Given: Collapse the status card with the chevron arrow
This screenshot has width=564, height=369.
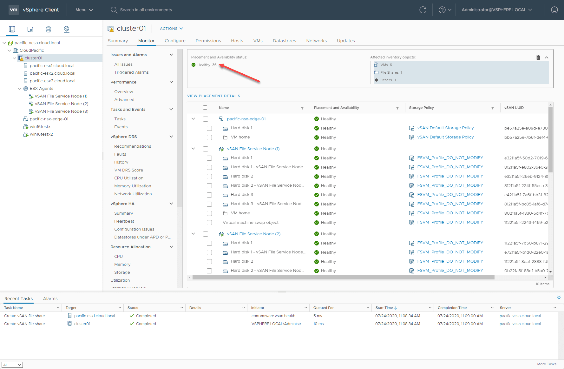Looking at the screenshot, I should pyautogui.click(x=546, y=57).
